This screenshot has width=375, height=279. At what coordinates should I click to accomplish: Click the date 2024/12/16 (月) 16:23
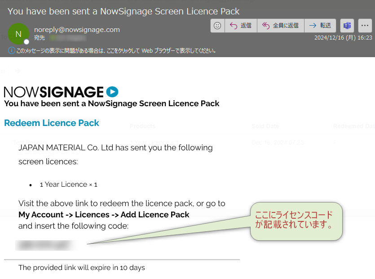pos(343,38)
